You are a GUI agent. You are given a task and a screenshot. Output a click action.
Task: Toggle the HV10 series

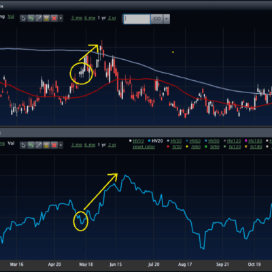(x=138, y=141)
